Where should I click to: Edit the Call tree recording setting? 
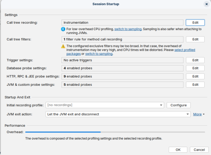pos(195,22)
